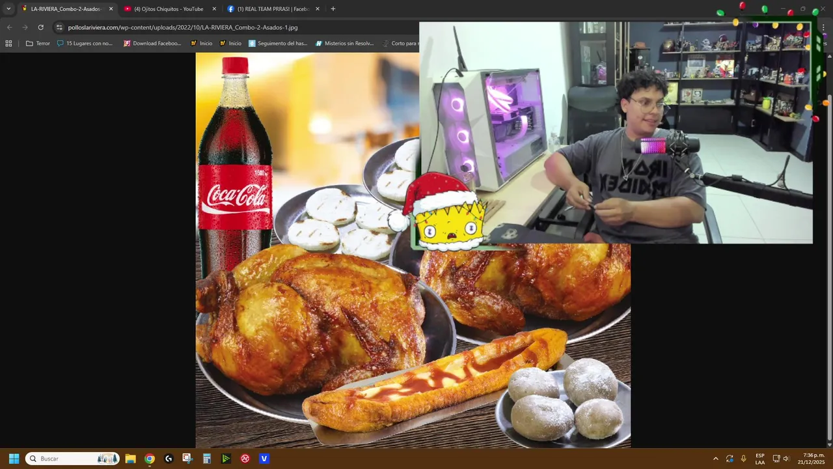
Task: Open Google Chrome from taskbar
Action: click(150, 459)
